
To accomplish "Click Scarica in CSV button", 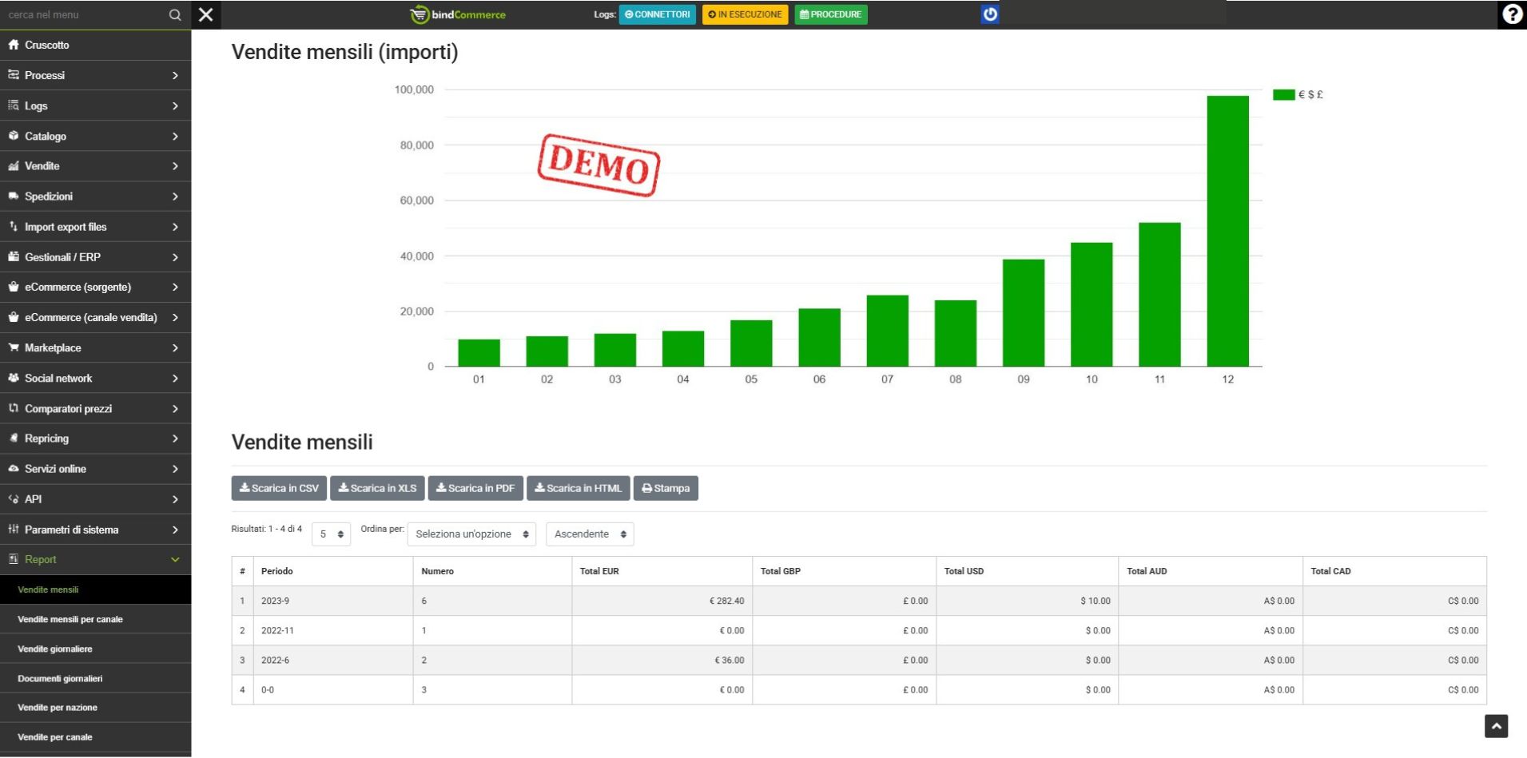I will click(x=279, y=488).
